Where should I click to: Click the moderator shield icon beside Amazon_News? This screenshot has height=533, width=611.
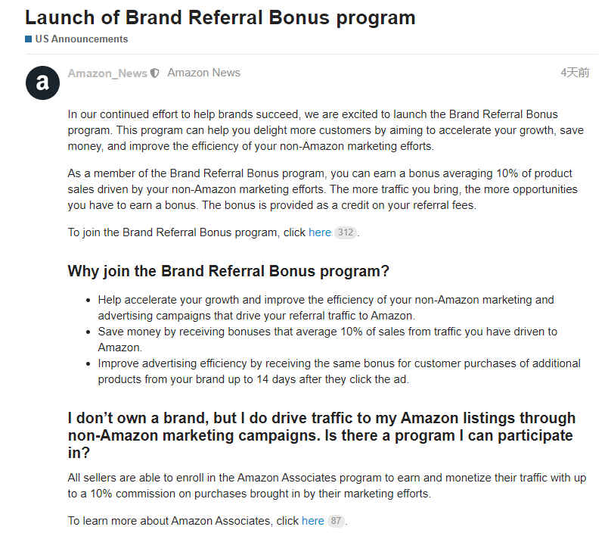pyautogui.click(x=155, y=73)
